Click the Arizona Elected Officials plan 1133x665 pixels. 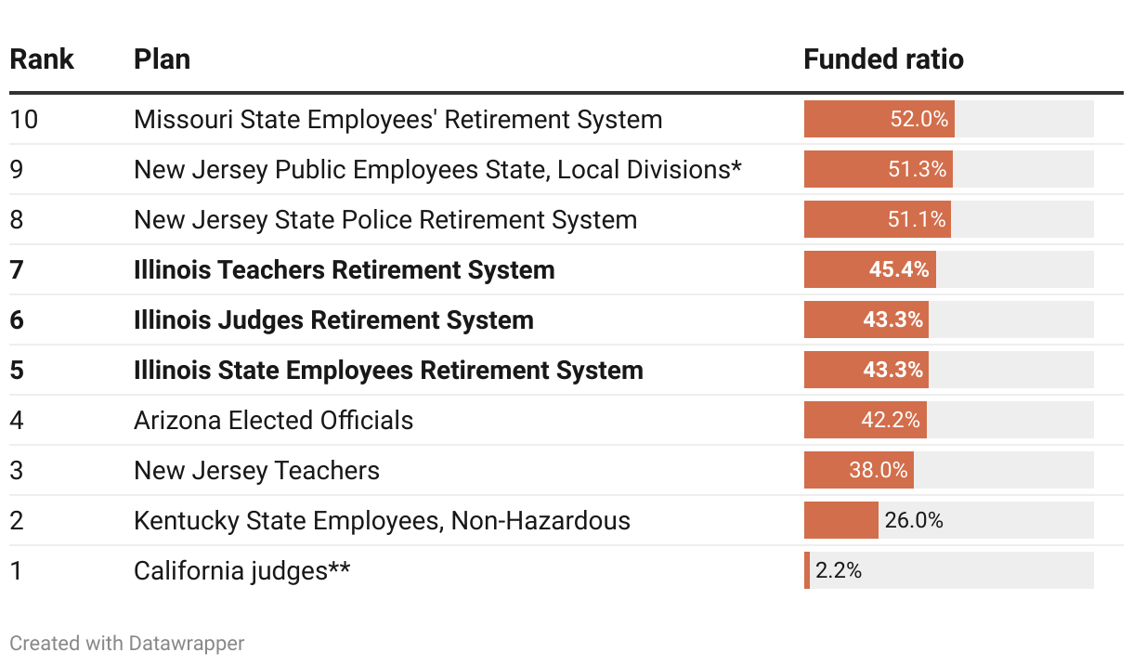coord(273,421)
